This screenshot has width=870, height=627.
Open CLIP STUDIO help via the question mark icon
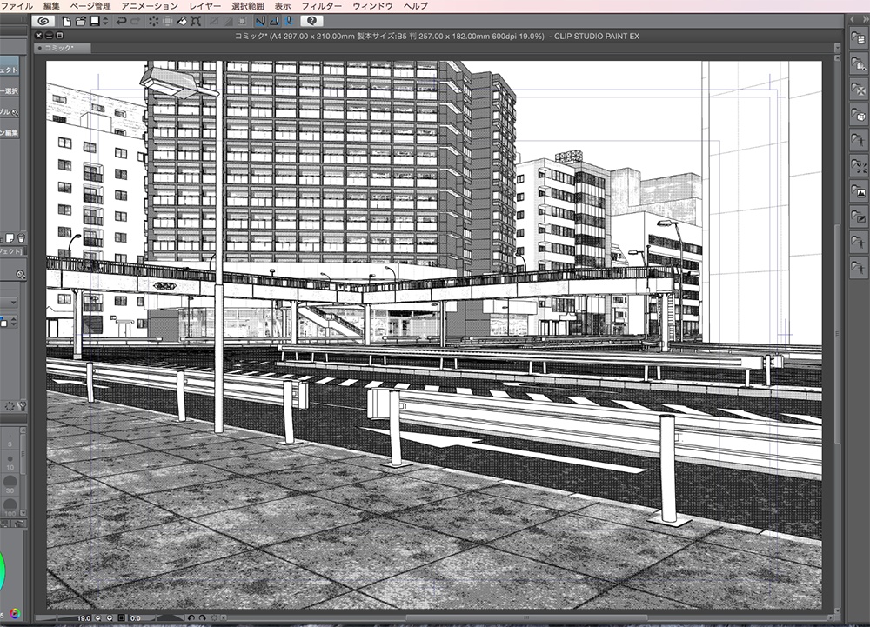pos(311,21)
